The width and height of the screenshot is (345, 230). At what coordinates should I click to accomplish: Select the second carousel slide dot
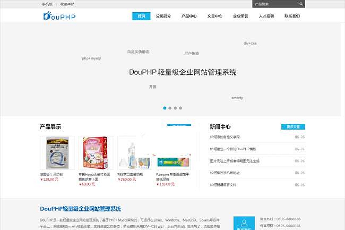(170, 108)
